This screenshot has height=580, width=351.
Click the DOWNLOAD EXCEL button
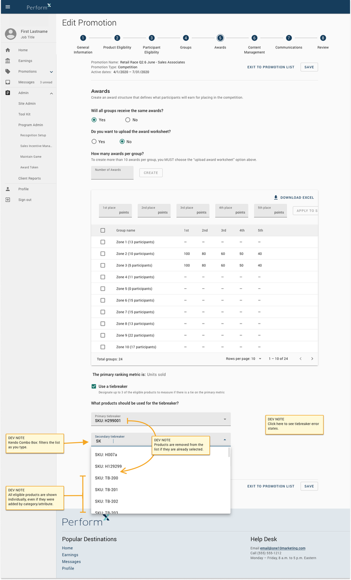click(294, 197)
